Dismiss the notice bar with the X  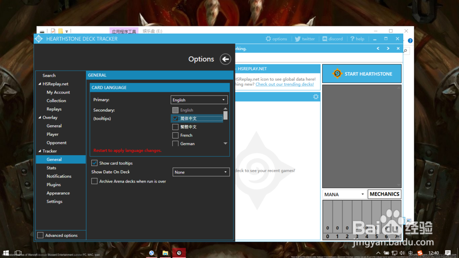[x=398, y=49]
